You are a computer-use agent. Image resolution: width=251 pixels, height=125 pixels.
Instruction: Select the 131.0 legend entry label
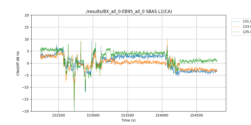(246, 21)
